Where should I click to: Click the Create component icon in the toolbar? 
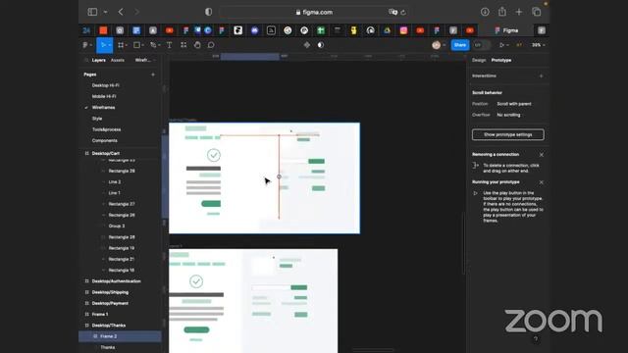click(307, 45)
